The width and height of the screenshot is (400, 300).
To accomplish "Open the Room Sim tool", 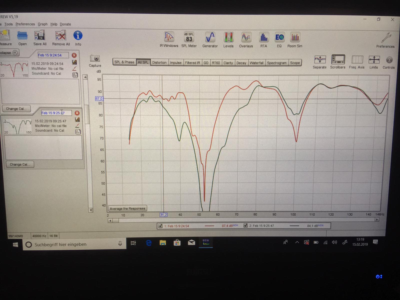I will click(295, 37).
